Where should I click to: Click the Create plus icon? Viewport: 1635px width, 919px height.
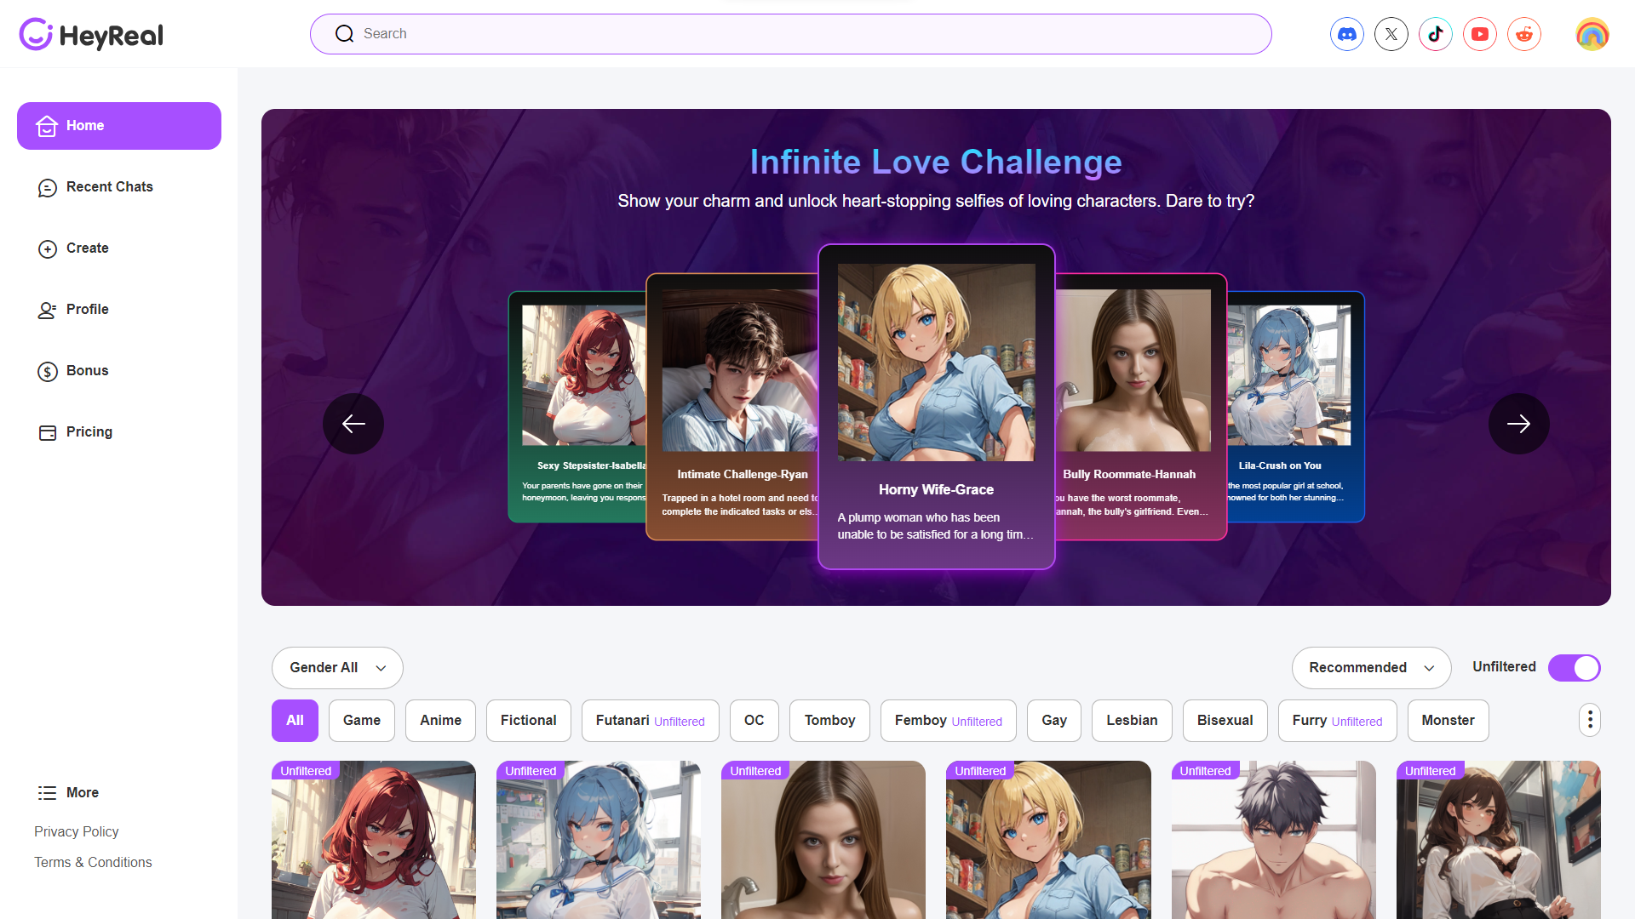click(48, 248)
